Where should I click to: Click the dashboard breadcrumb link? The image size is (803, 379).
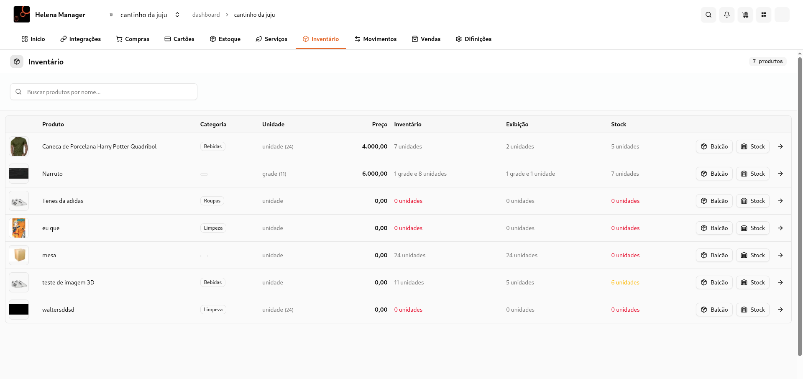[x=206, y=15]
